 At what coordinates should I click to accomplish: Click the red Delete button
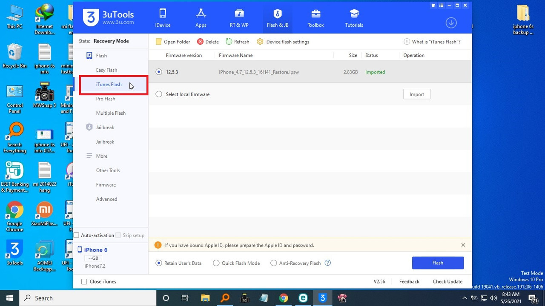(208, 42)
